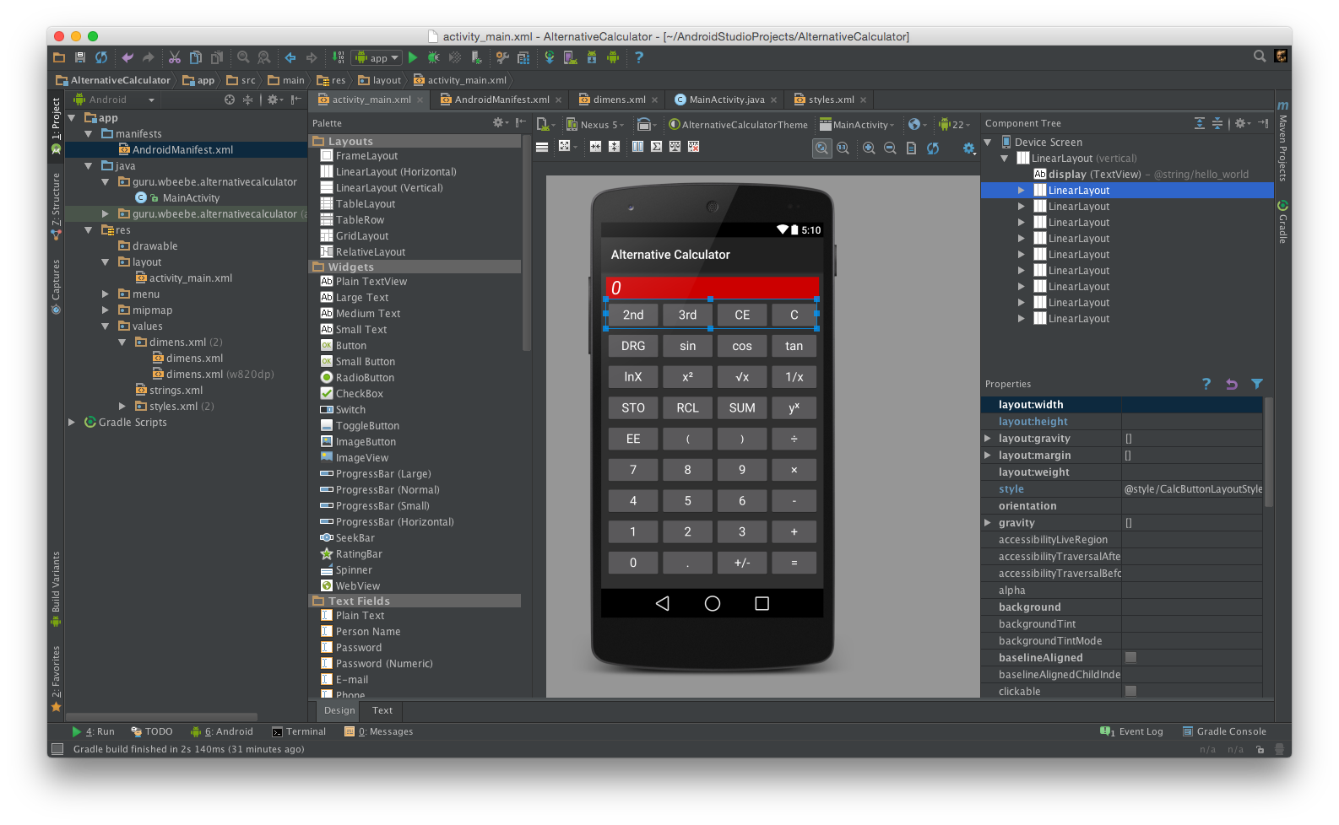1339x825 pixels.
Task: Click the Synchronize icon in main toolbar
Action: point(101,57)
